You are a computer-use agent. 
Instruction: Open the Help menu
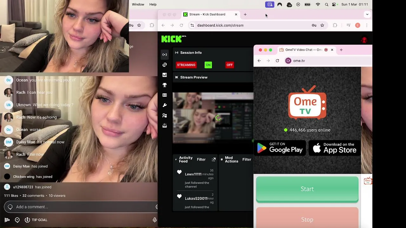153,4
